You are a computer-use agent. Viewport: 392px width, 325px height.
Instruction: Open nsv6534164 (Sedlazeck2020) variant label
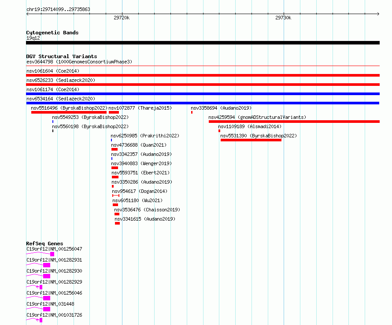coord(61,99)
